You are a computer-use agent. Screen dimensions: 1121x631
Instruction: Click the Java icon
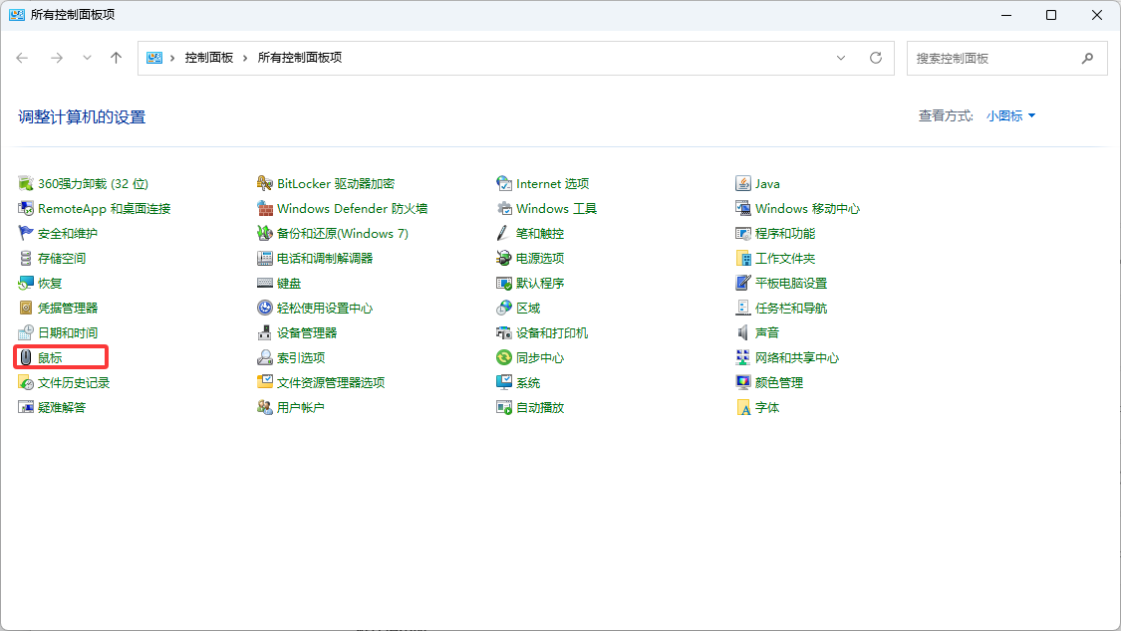click(x=742, y=183)
